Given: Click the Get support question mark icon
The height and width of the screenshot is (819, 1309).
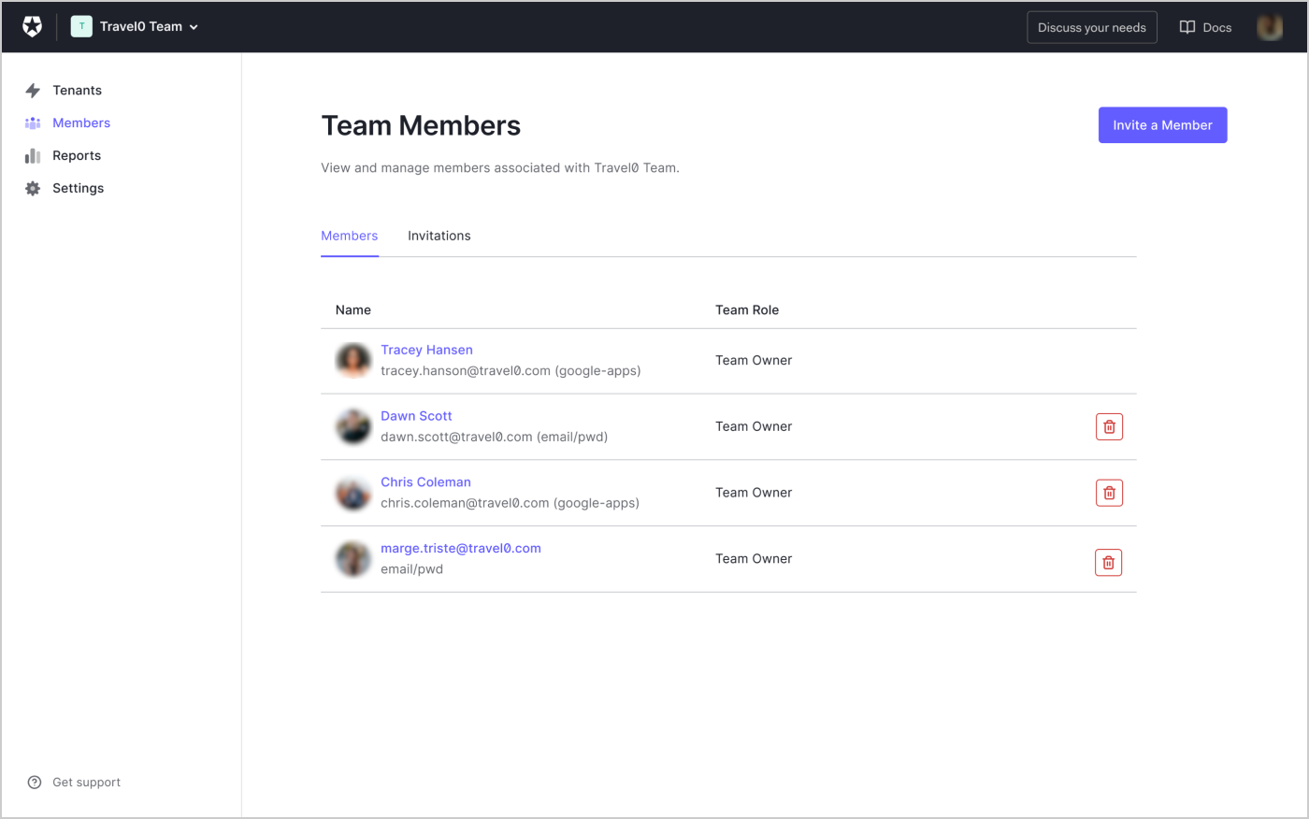Looking at the screenshot, I should click(x=35, y=782).
